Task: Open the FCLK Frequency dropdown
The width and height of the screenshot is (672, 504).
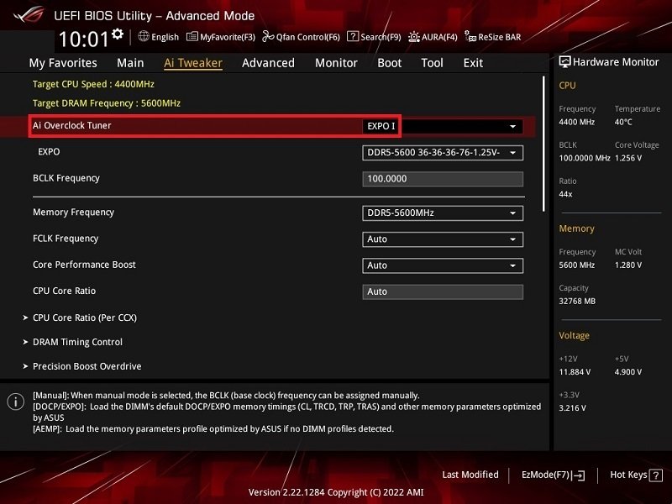Action: pos(443,239)
